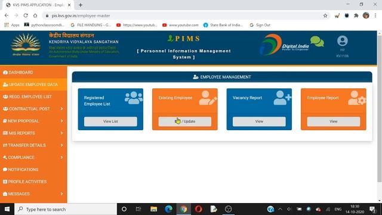The height and width of the screenshot is (215, 382).
Task: Go back to previous page
Action: 7,16
